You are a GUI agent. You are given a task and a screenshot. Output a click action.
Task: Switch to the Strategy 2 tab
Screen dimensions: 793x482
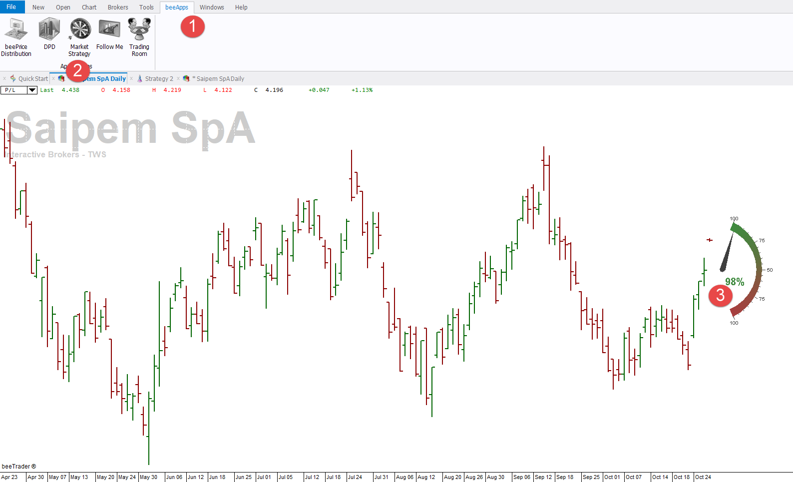tap(159, 78)
